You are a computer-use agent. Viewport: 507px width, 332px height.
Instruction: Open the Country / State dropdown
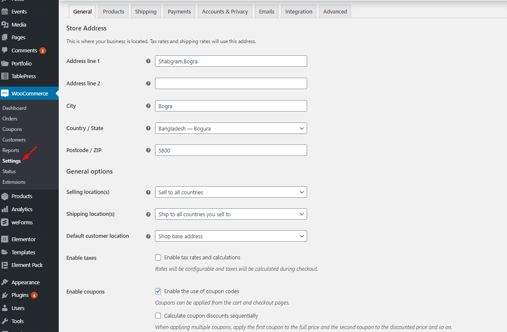tap(231, 128)
